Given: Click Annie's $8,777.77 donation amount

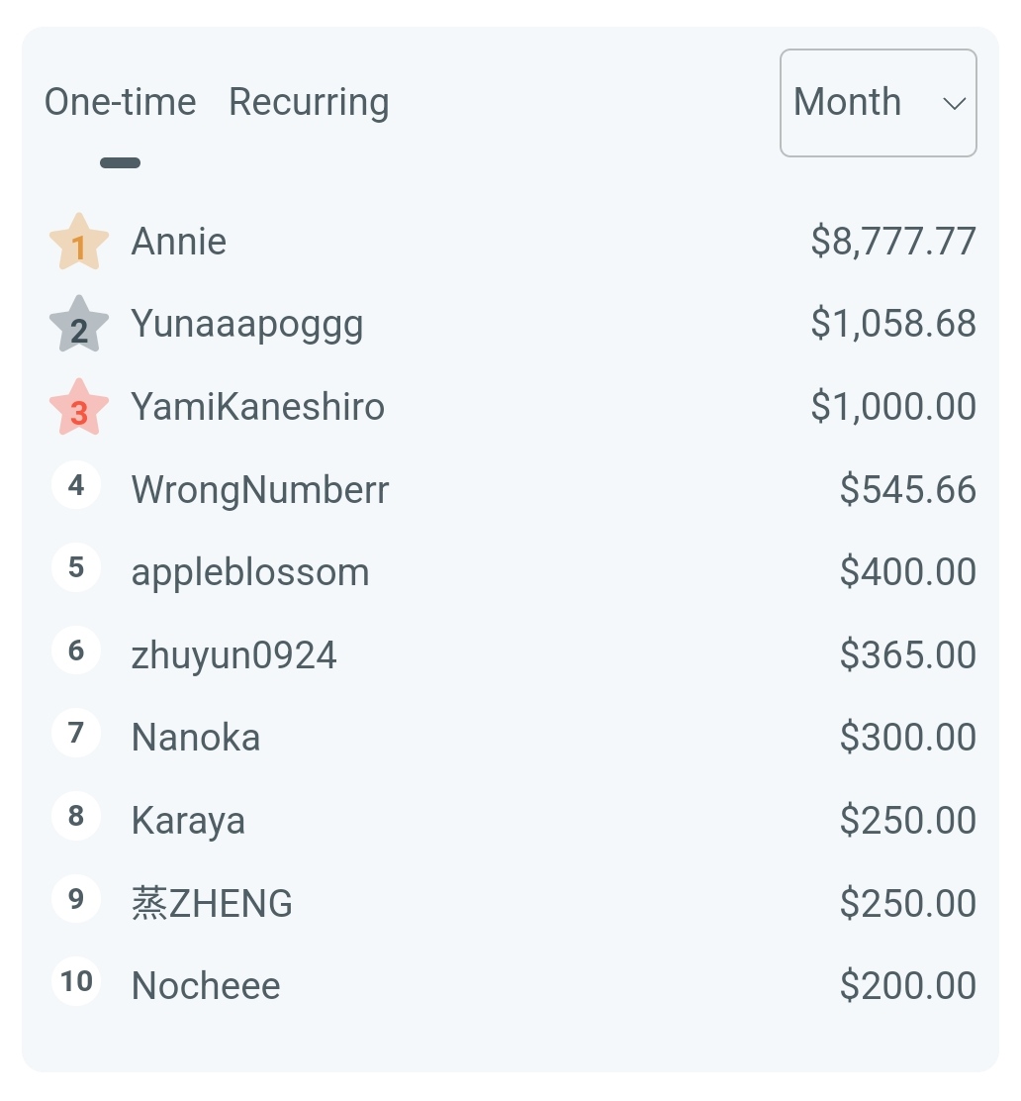Looking at the screenshot, I should pyautogui.click(x=893, y=243).
